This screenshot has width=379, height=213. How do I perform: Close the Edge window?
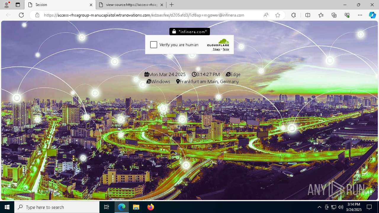point(372,5)
